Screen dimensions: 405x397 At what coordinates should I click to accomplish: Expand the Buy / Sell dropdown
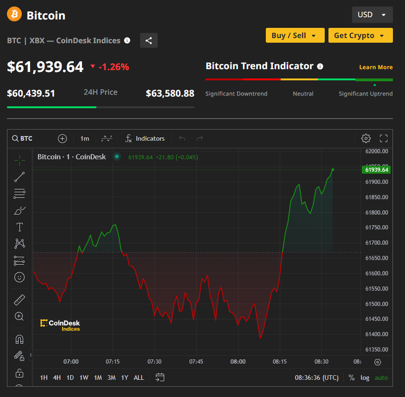point(294,35)
